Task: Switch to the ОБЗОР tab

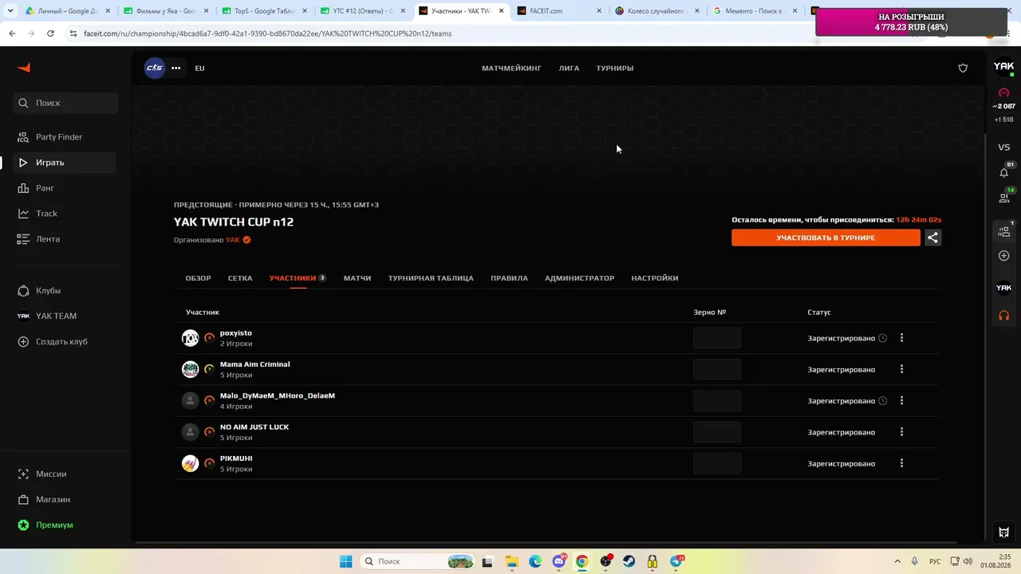Action: tap(199, 278)
